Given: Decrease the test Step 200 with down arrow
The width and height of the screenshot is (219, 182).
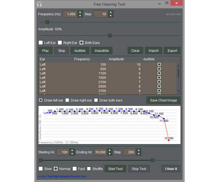Looking at the screenshot, I should (x=139, y=154).
